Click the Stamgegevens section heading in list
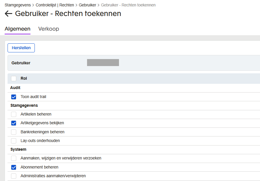Viewport: 260px width, 181px height. (24, 105)
